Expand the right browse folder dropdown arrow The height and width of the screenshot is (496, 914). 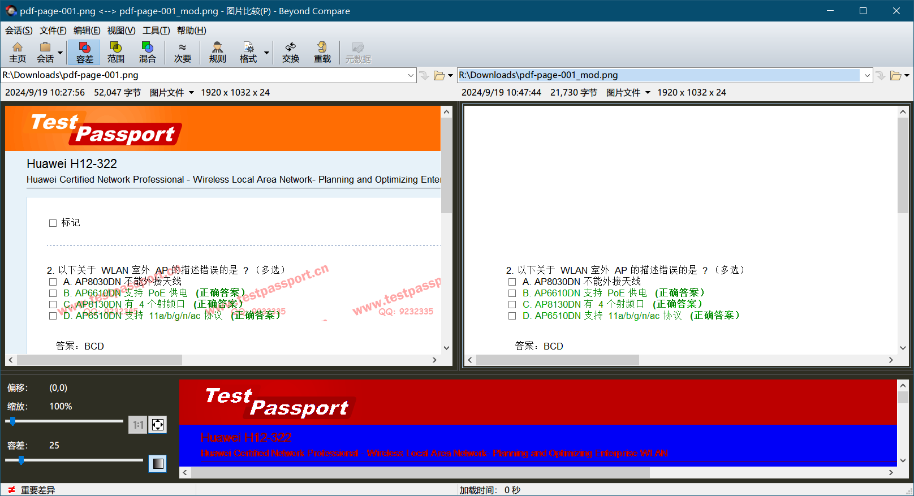pyautogui.click(x=907, y=75)
